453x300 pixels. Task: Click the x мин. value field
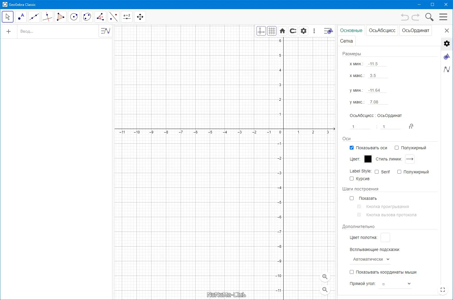tap(376, 64)
